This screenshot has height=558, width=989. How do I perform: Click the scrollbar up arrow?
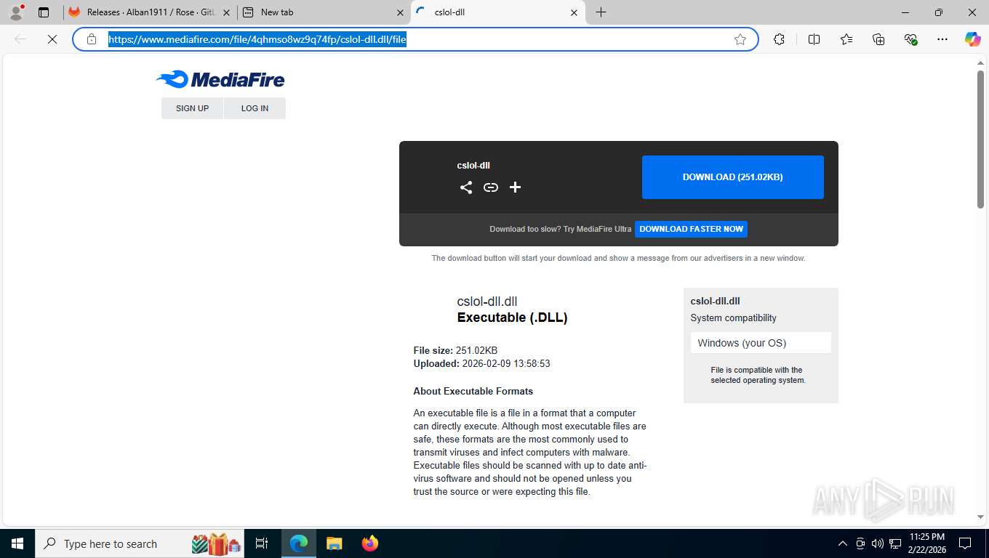tap(980, 63)
